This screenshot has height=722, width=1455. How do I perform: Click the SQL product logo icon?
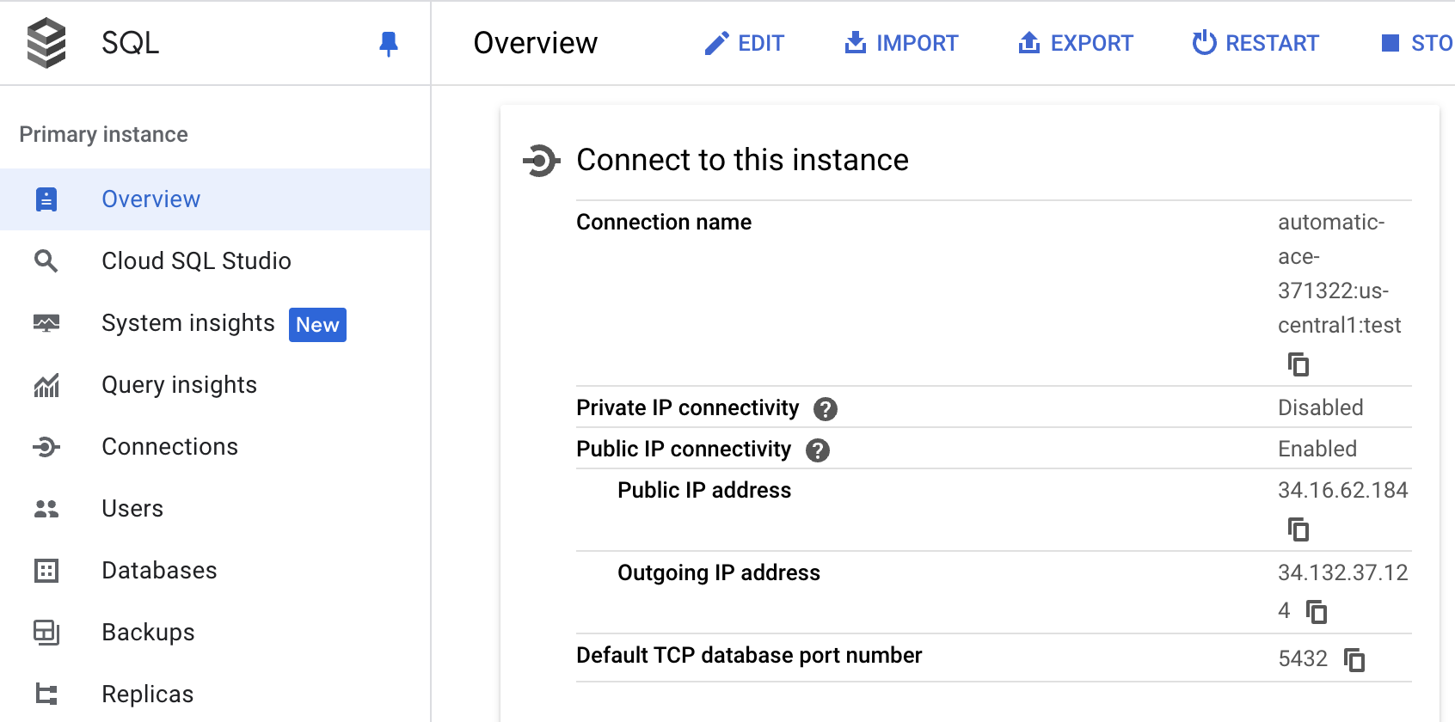46,43
